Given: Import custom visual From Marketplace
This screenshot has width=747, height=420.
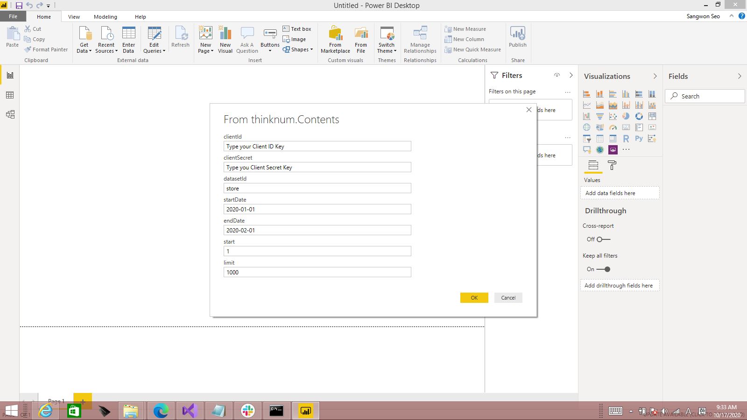Looking at the screenshot, I should tap(335, 40).
